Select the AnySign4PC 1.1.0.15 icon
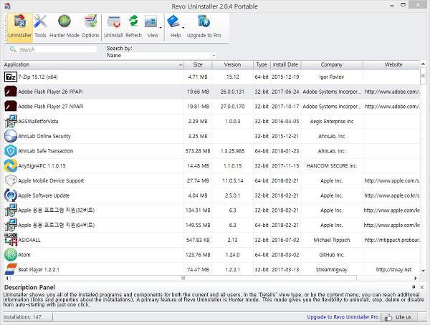The width and height of the screenshot is (430, 325). [x=11, y=166]
